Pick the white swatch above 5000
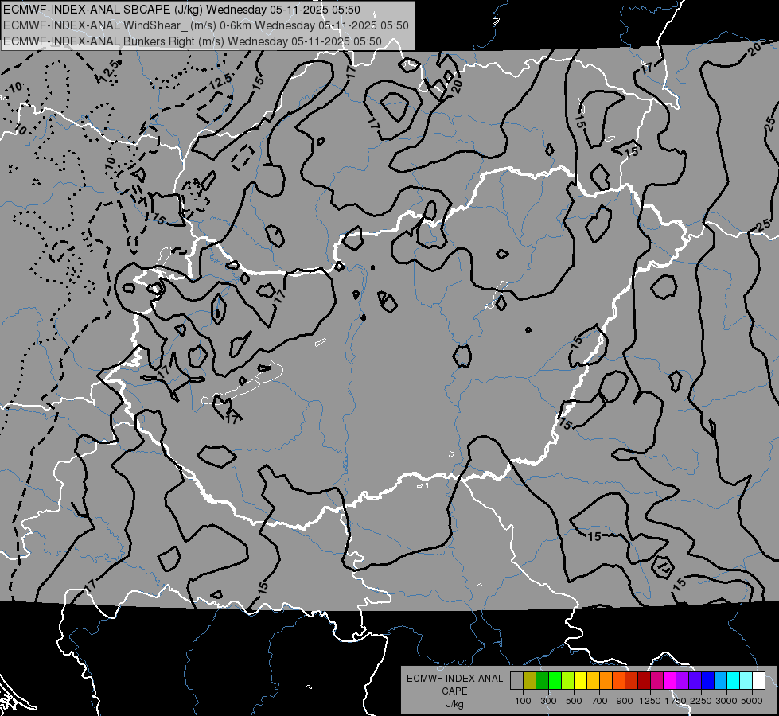Viewport: 779px width, 716px height. 758,681
